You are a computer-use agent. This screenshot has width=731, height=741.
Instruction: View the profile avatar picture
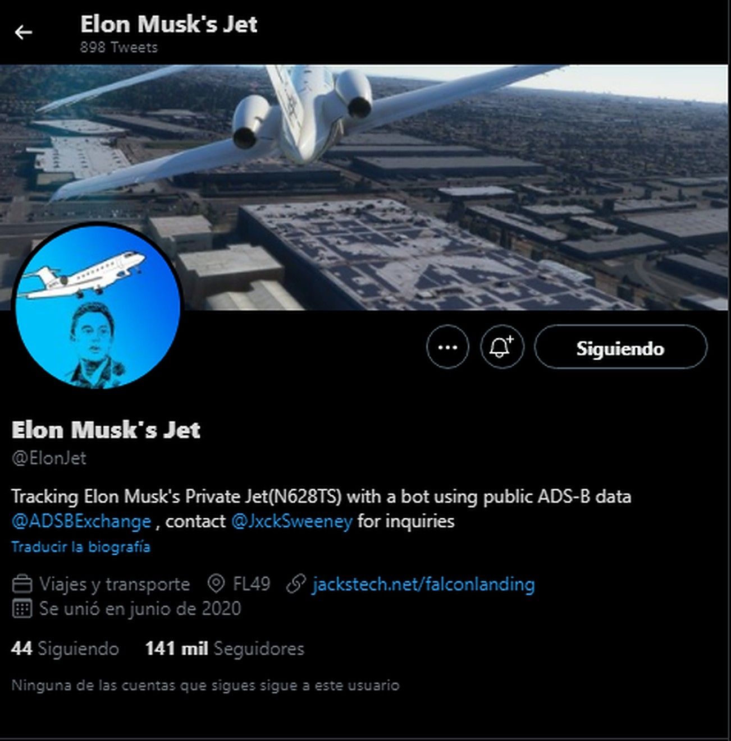98,306
